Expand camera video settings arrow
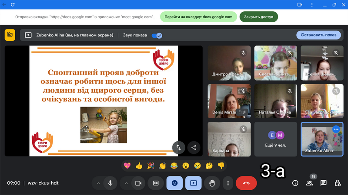348x195 pixels. pyautogui.click(x=126, y=183)
